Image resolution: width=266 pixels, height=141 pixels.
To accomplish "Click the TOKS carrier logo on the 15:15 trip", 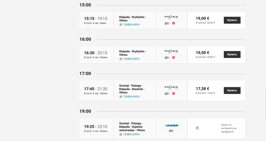I will [171, 17].
